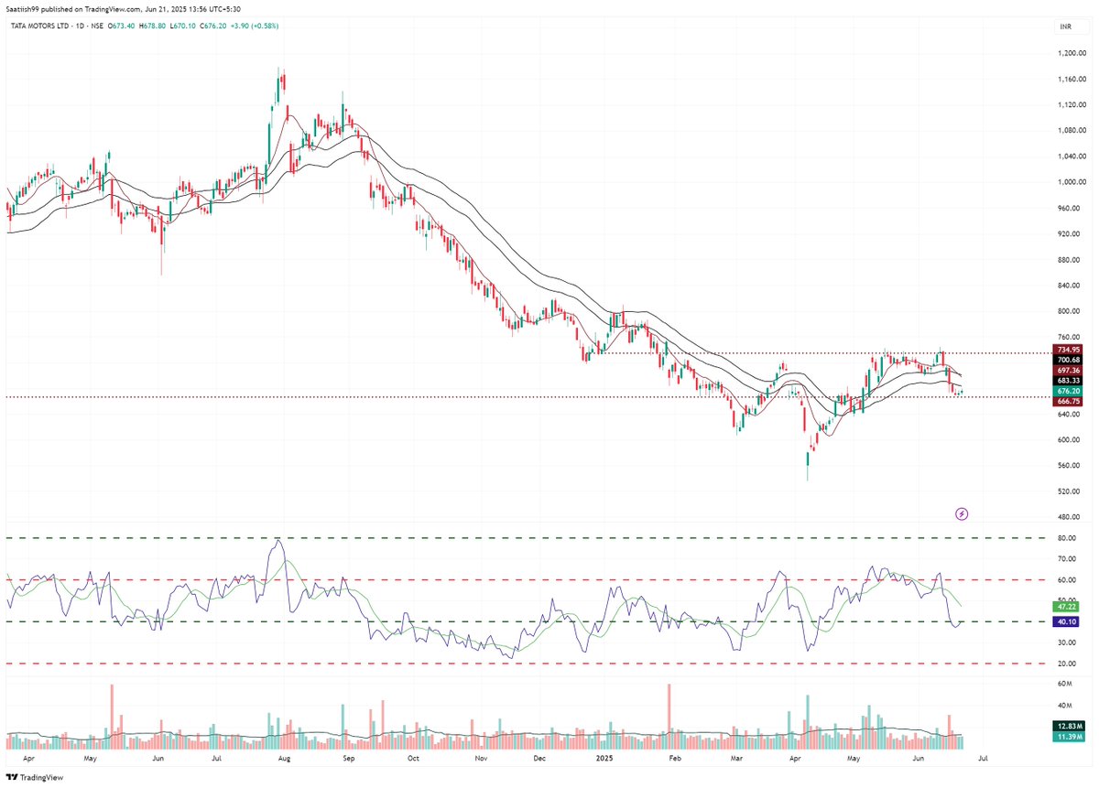Click the 800.00 price axis label
The image size is (1099, 788).
(x=1068, y=311)
